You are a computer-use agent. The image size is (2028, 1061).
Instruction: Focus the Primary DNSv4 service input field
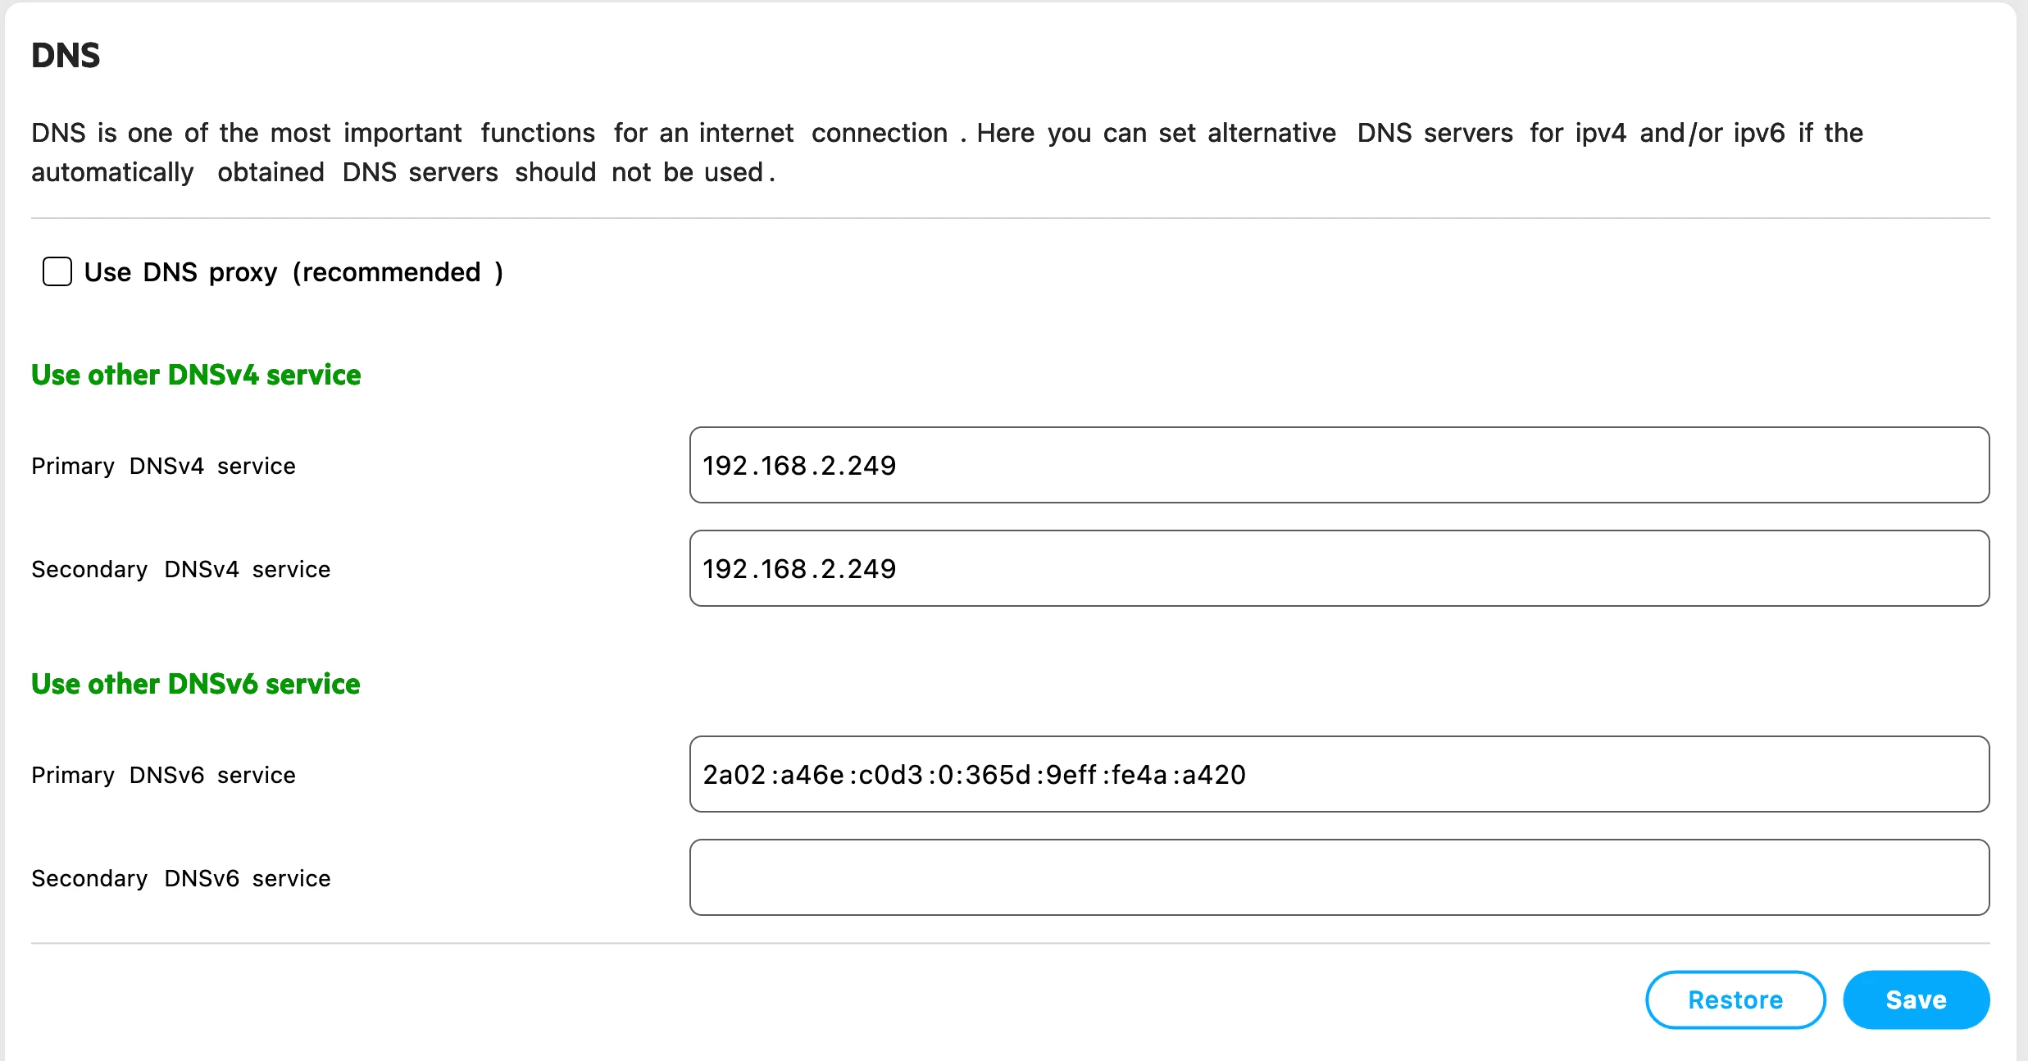(1339, 465)
